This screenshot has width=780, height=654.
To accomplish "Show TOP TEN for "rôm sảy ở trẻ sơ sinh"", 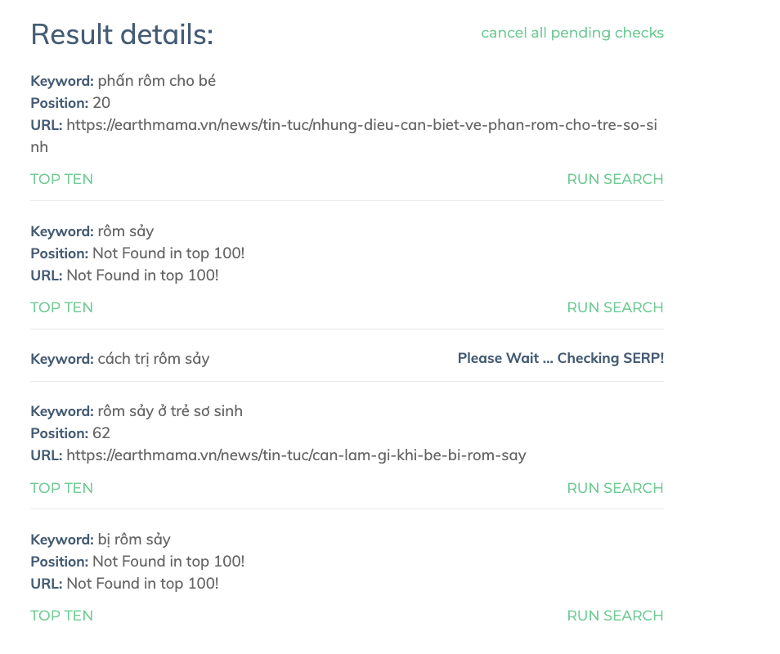I will (x=61, y=488).
